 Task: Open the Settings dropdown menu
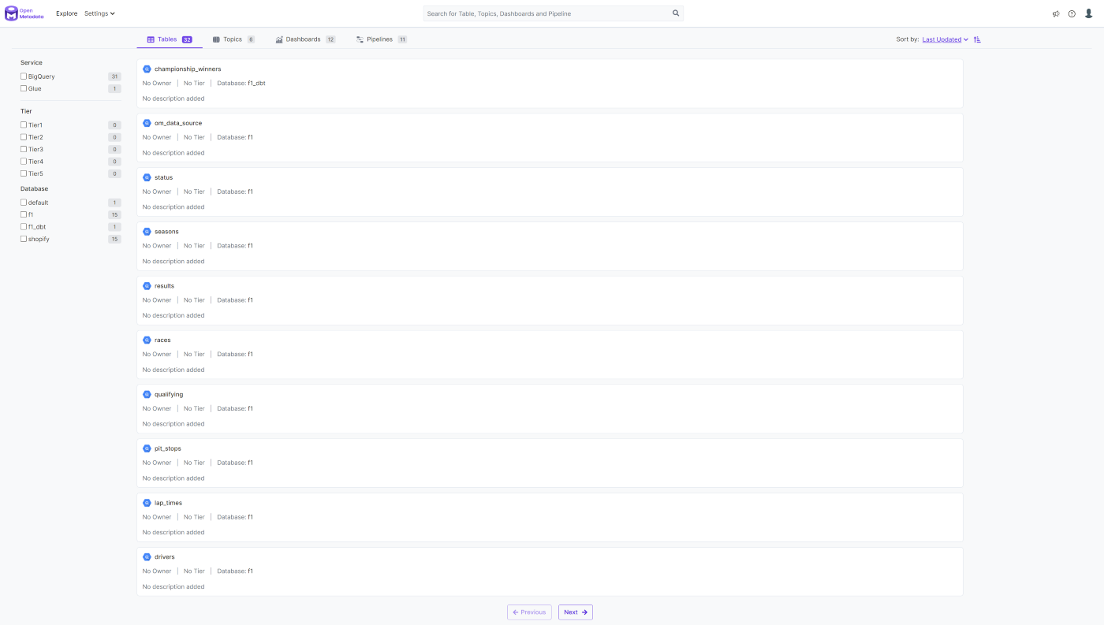click(x=99, y=13)
